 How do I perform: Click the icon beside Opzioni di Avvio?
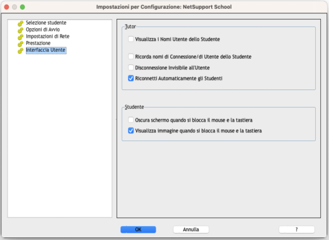tap(20, 30)
